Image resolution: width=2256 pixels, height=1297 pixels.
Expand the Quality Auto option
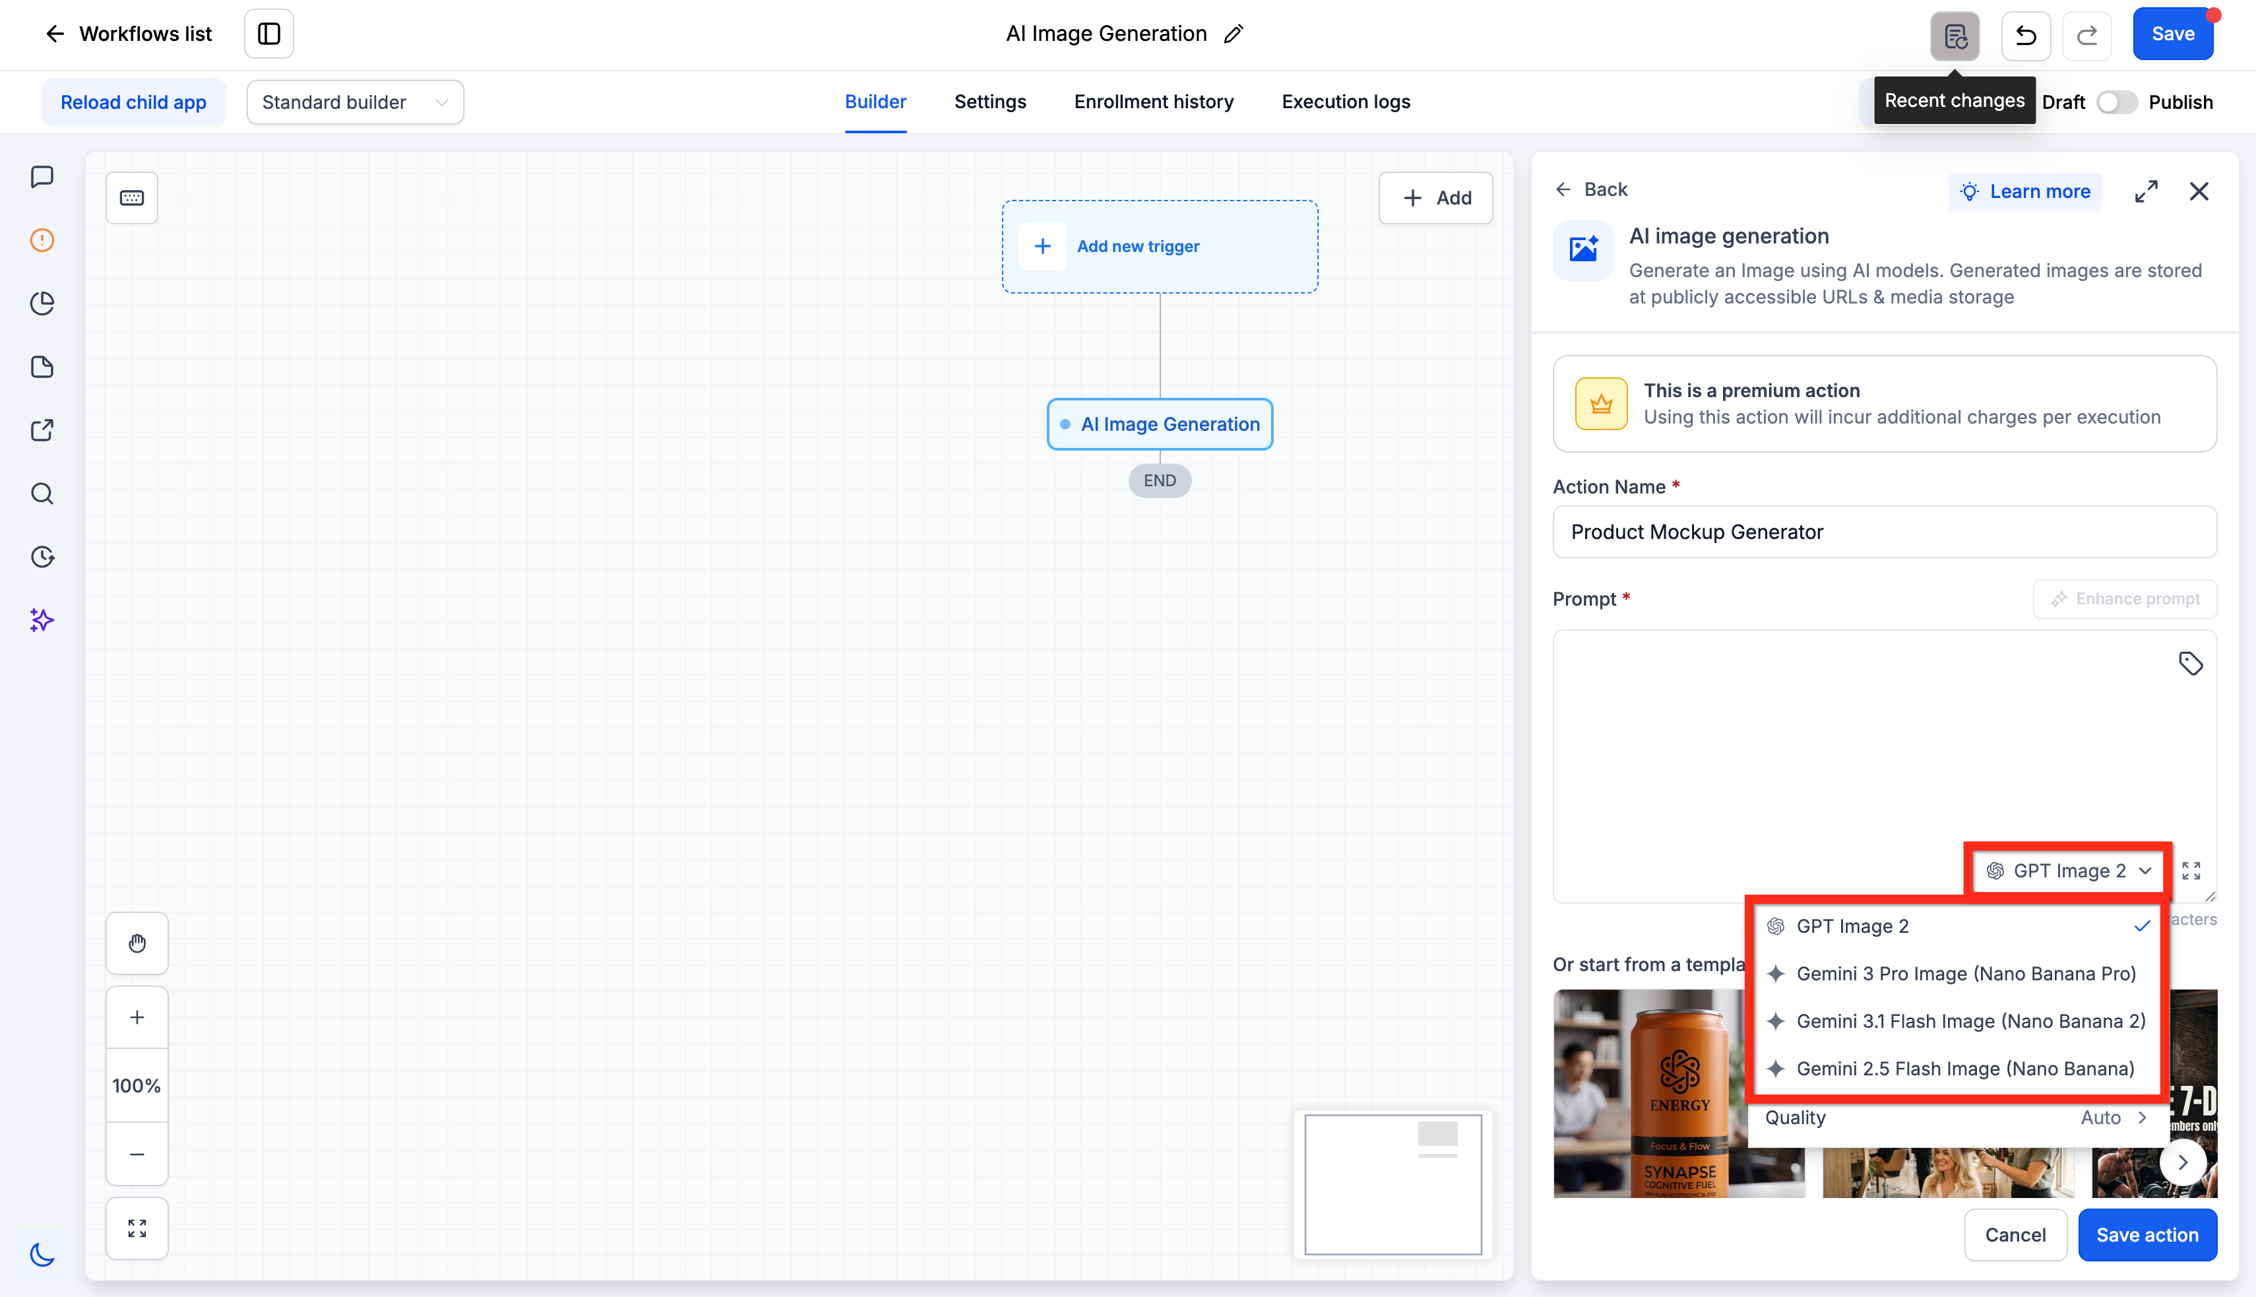click(1958, 1118)
